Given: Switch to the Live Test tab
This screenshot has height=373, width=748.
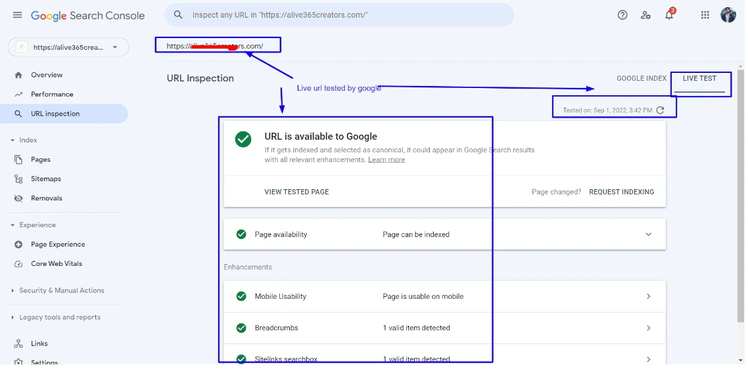Looking at the screenshot, I should (x=699, y=79).
